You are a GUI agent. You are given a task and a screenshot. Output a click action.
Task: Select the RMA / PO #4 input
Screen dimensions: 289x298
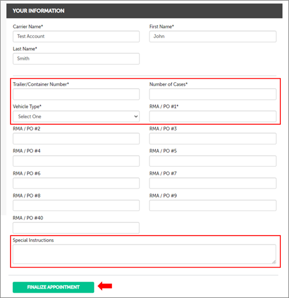(x=76, y=161)
